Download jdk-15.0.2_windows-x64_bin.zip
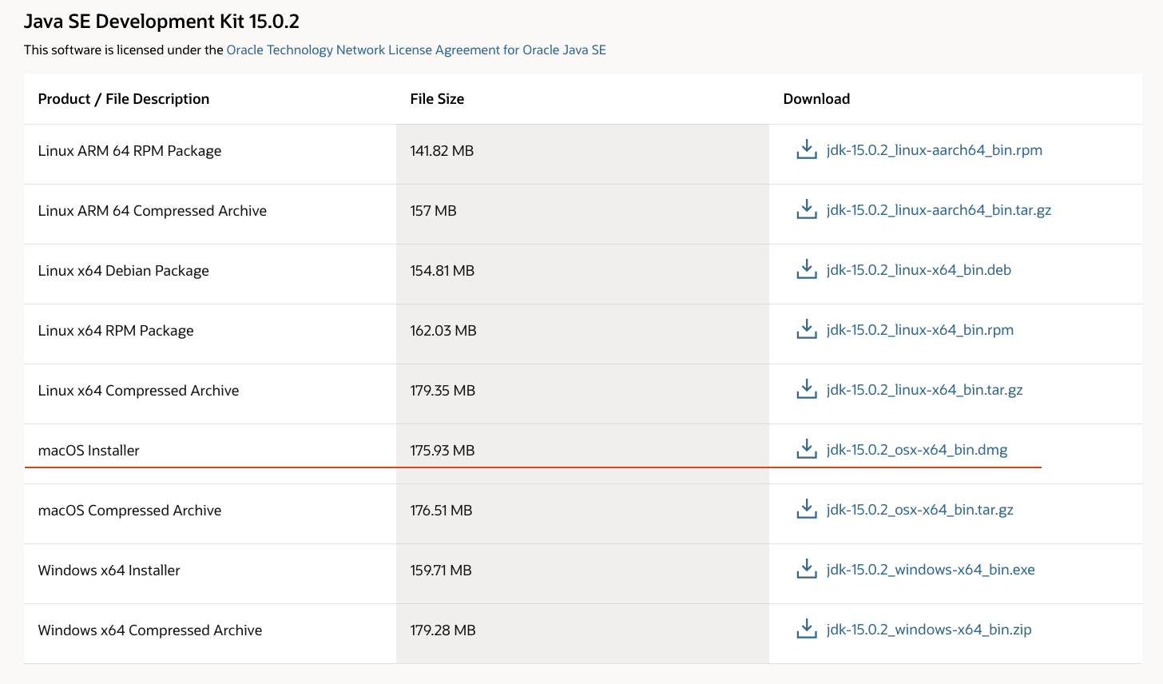Screen dimensions: 1163x684 [929, 630]
